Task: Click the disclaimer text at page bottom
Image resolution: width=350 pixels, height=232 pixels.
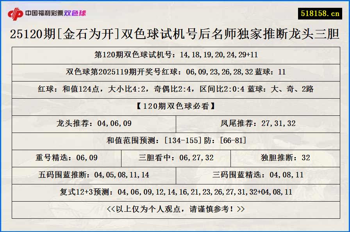Action: (175, 209)
